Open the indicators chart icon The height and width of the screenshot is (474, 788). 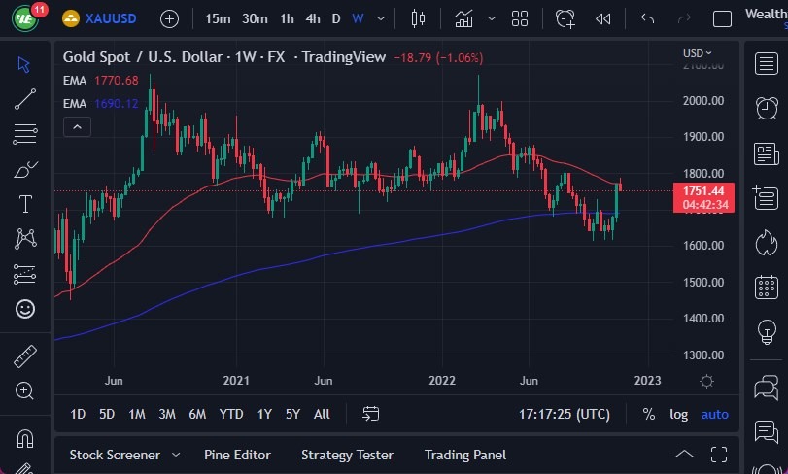(464, 18)
